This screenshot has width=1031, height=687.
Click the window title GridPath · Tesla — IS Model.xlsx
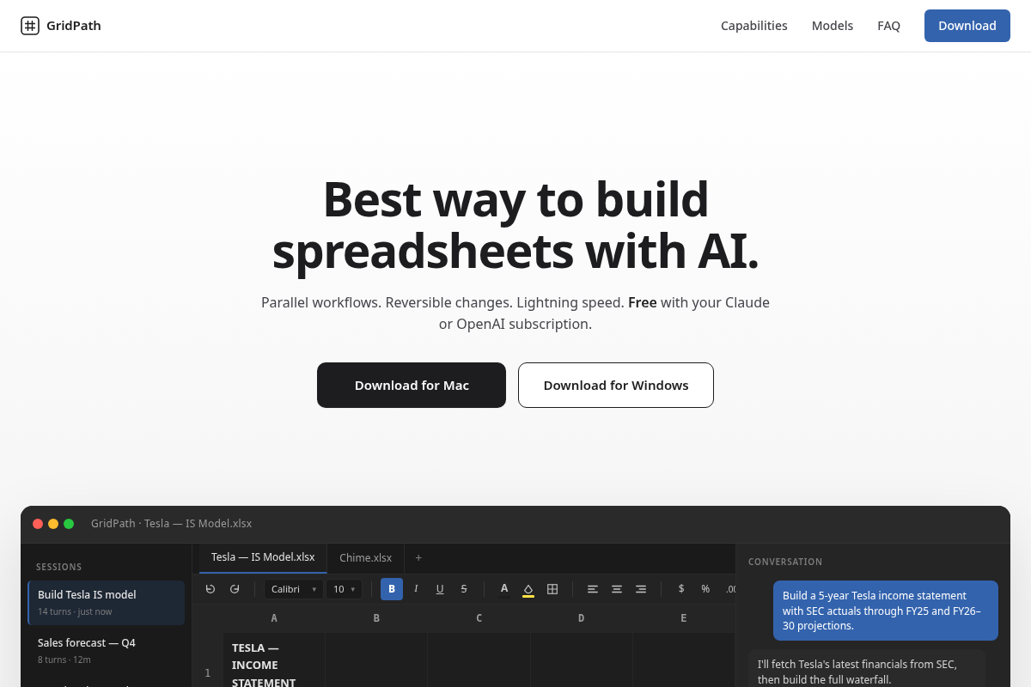pos(172,524)
